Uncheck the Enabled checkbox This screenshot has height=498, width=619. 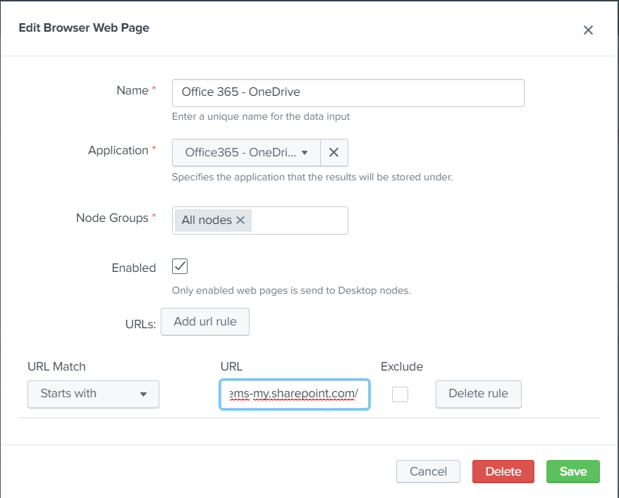pyautogui.click(x=180, y=266)
